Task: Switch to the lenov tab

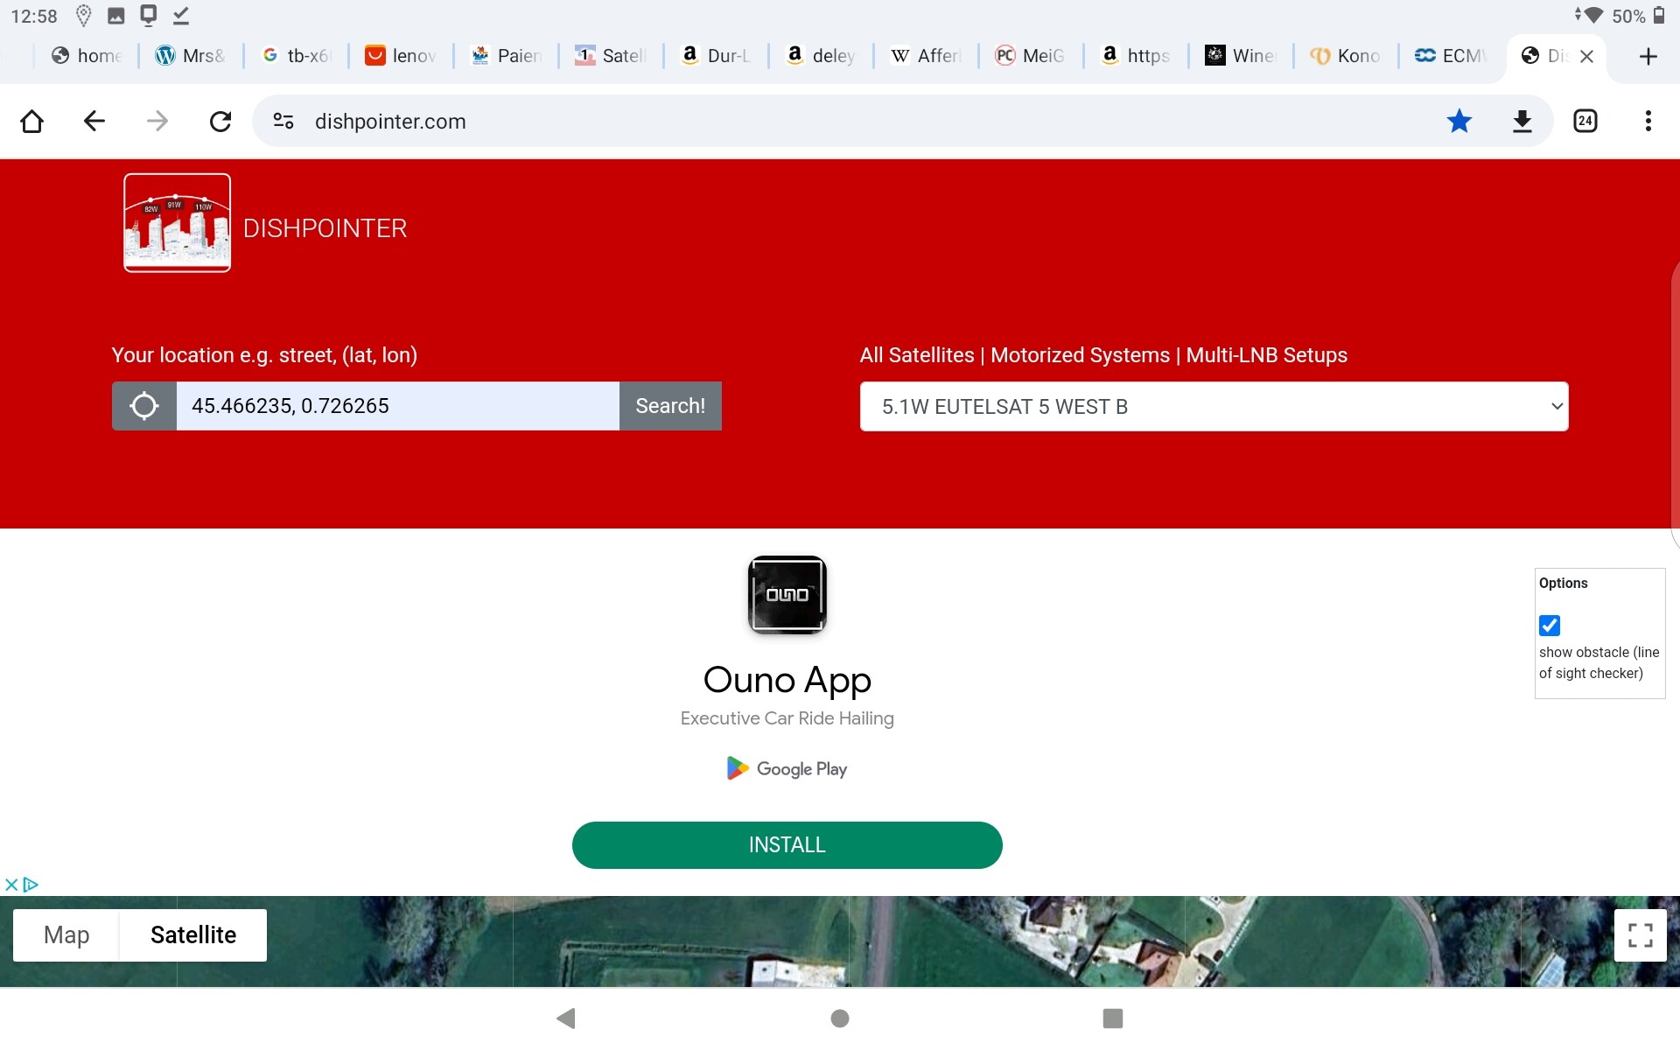Action: point(401,56)
